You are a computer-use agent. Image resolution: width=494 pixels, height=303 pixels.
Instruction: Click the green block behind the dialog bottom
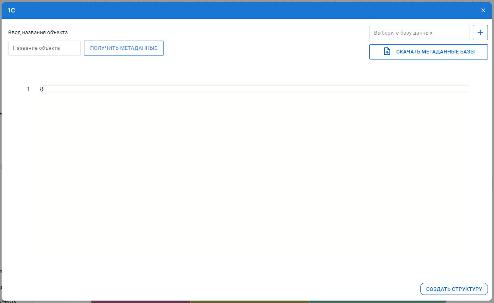(x=378, y=301)
